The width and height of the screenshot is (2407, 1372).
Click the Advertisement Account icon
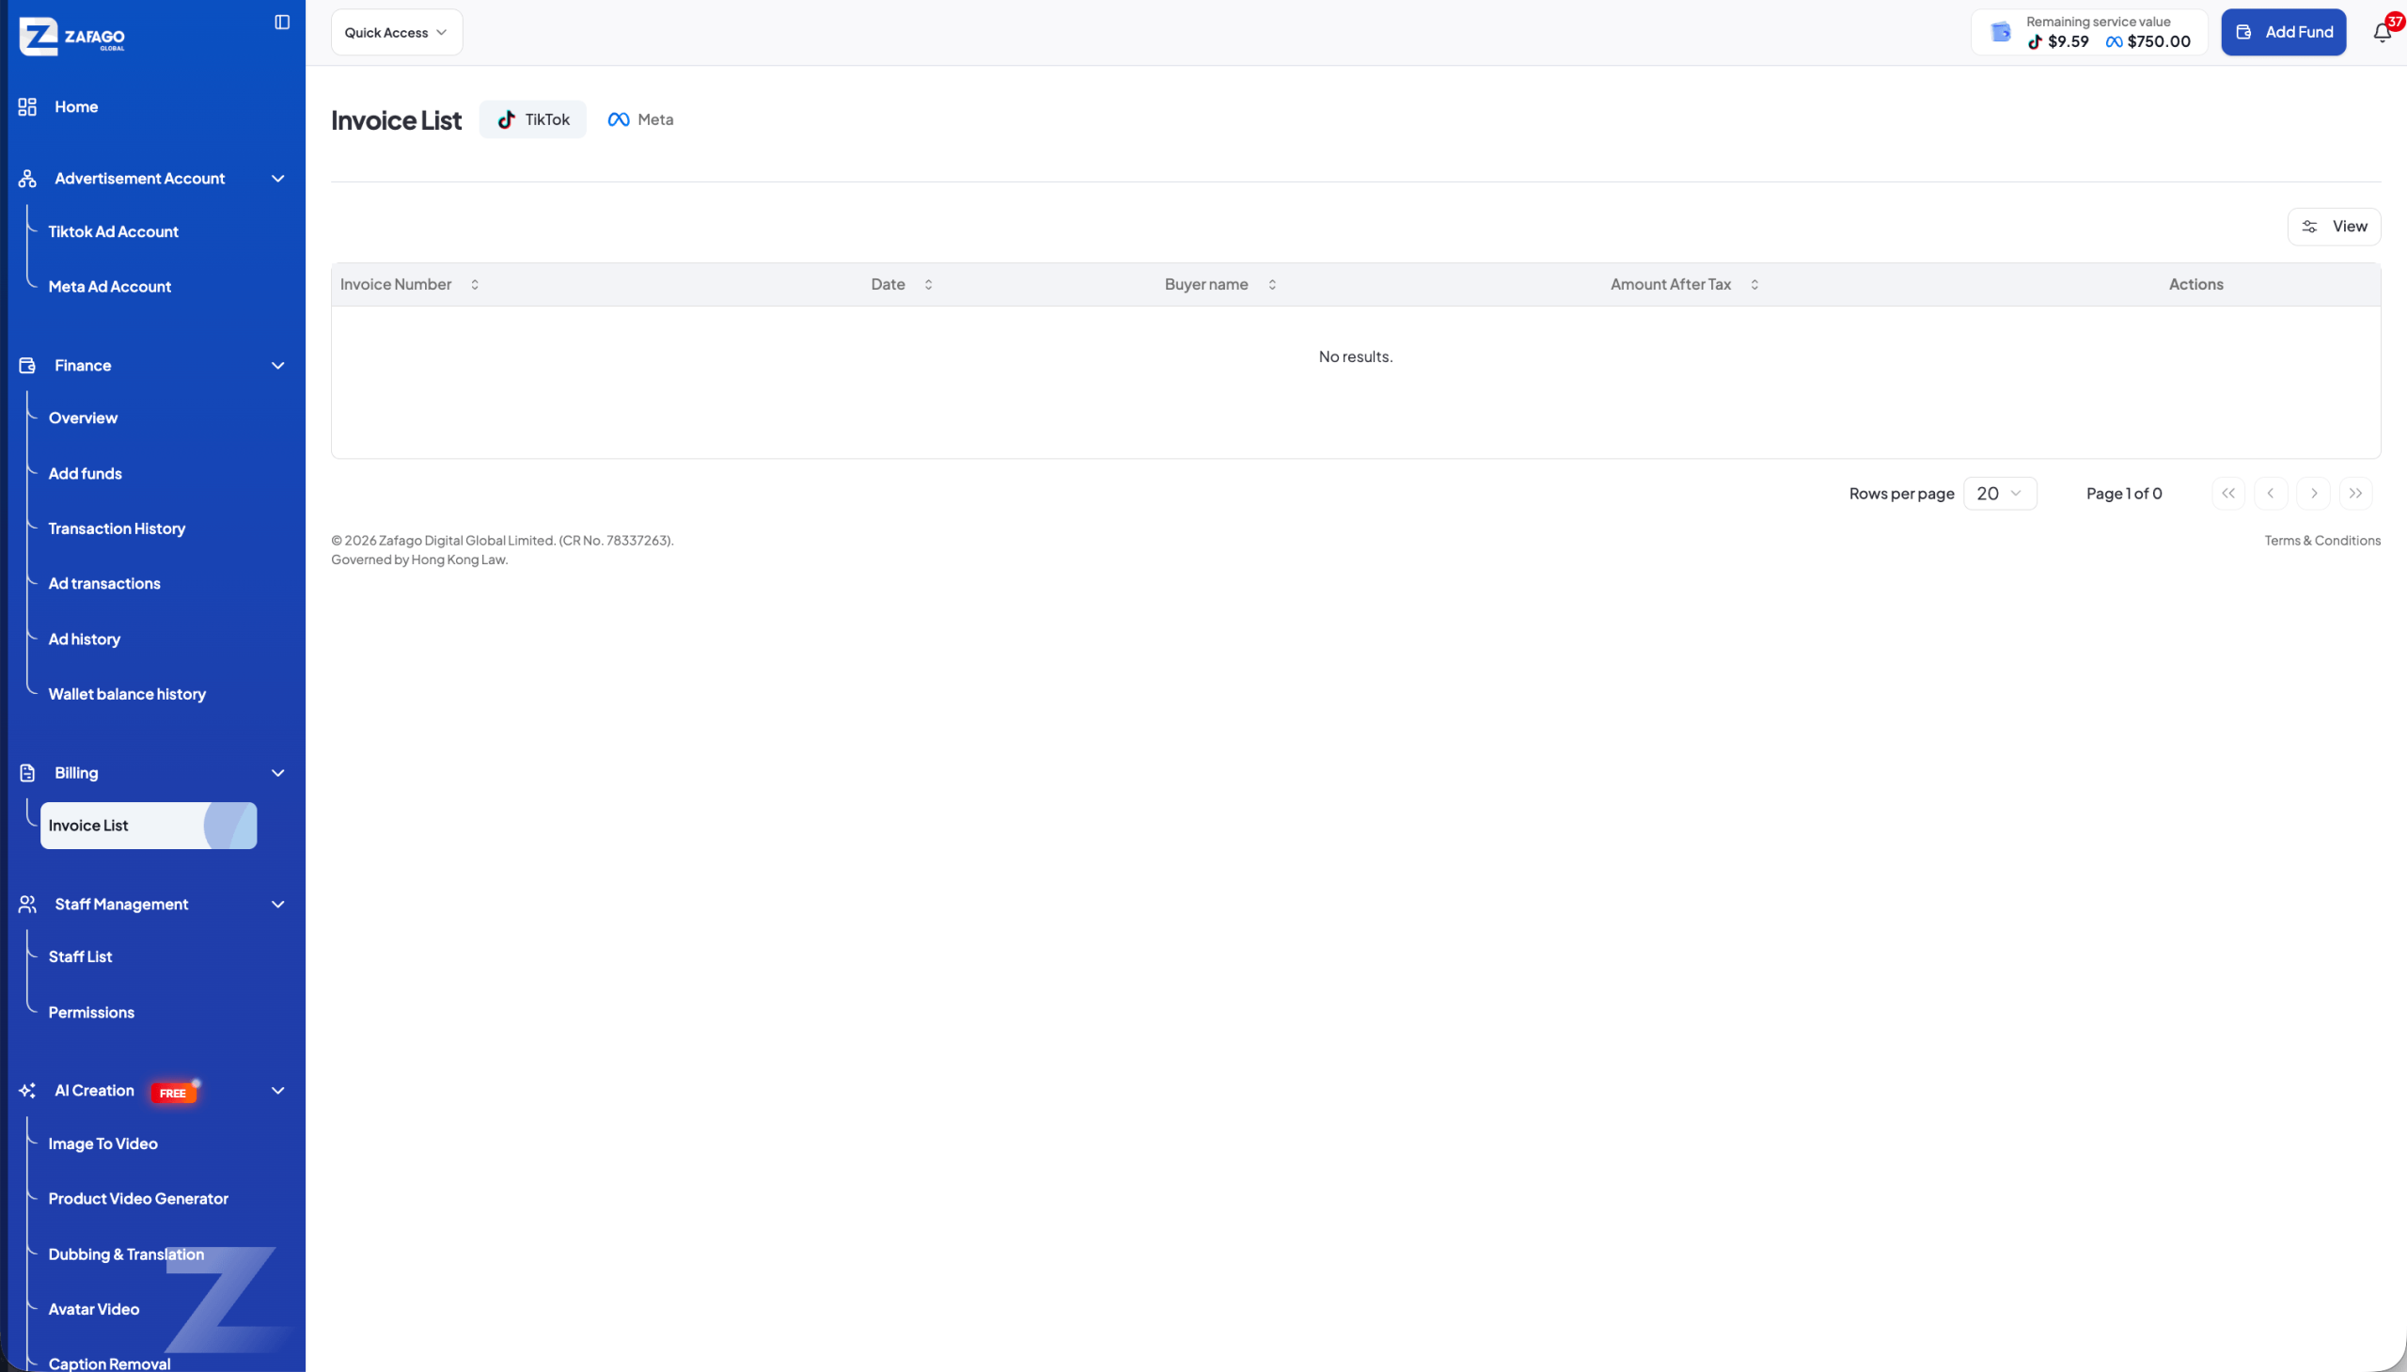click(x=27, y=178)
